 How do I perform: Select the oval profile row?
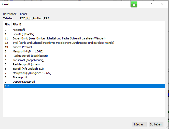click(63, 43)
